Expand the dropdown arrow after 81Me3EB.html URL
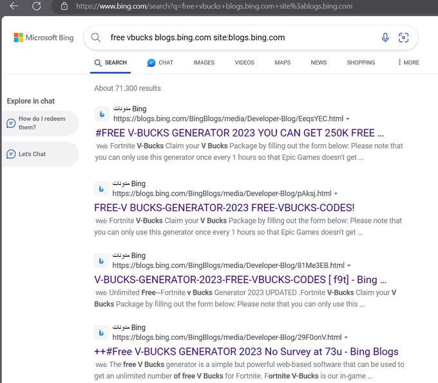The width and height of the screenshot is (438, 383). (x=349, y=265)
